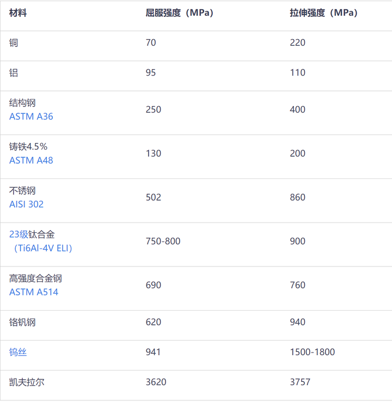The image size is (392, 402).
Task: Follow the 钨丝 link
Action: [x=18, y=352]
